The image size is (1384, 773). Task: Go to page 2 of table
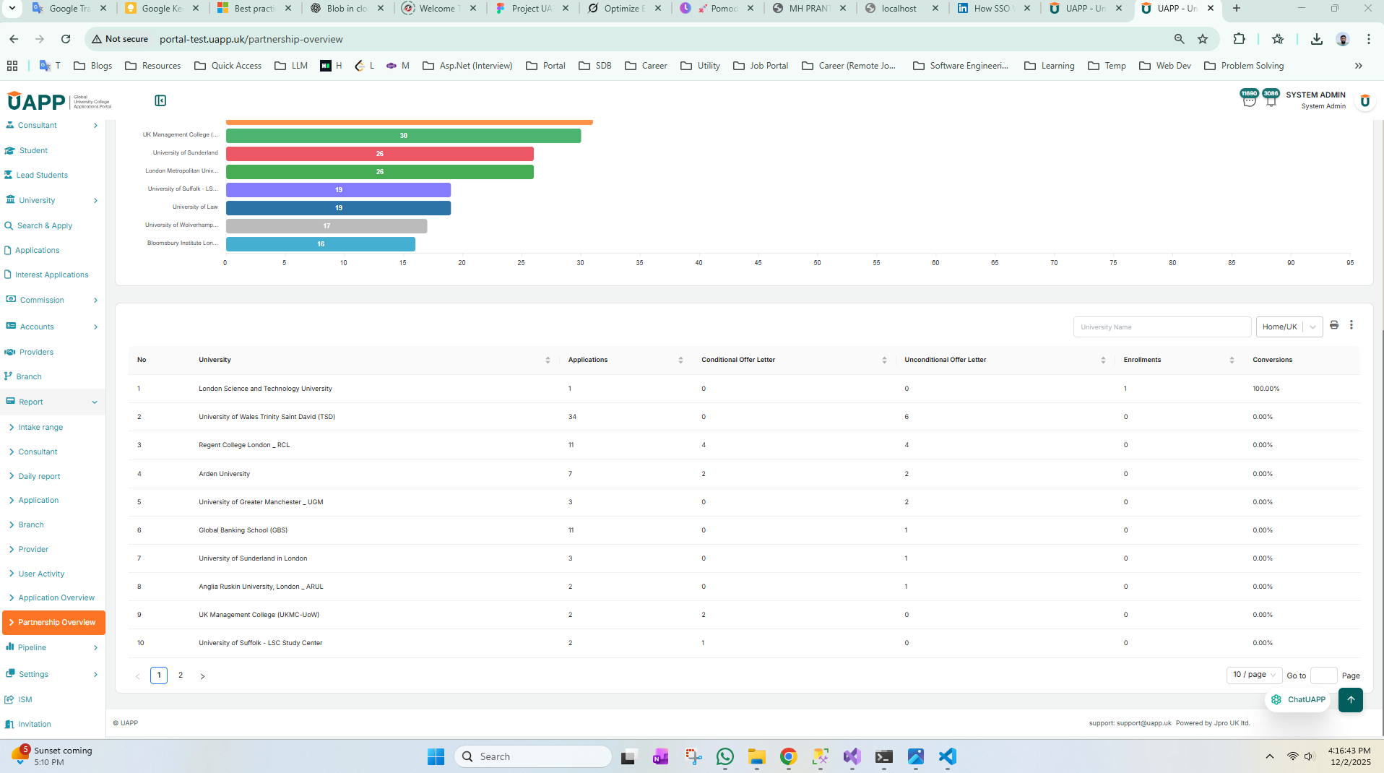[181, 675]
